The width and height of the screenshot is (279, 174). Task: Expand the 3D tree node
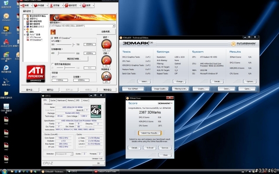click(25, 29)
